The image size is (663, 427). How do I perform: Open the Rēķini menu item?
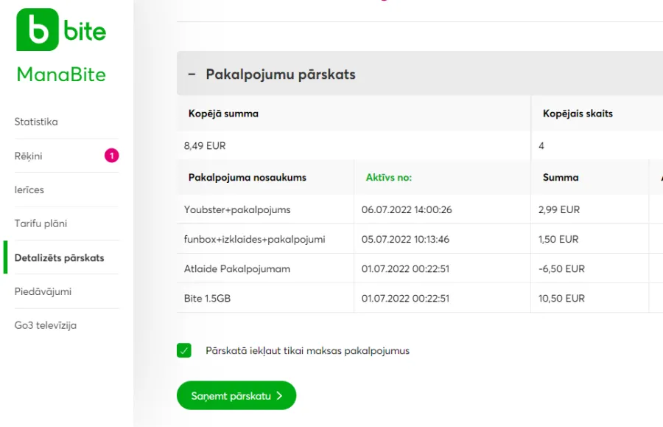[x=28, y=156]
